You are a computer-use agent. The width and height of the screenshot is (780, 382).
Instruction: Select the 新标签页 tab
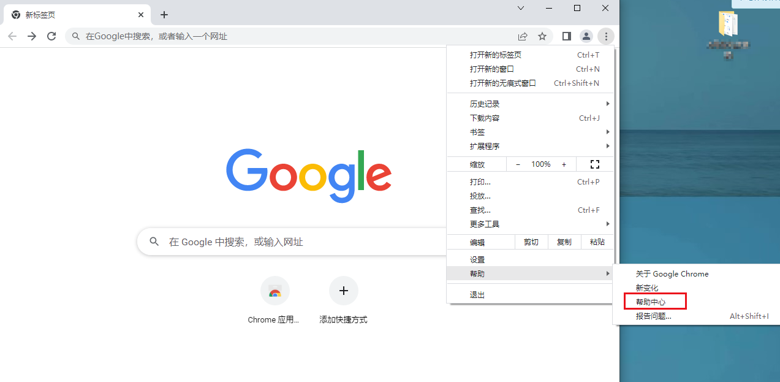tap(77, 15)
